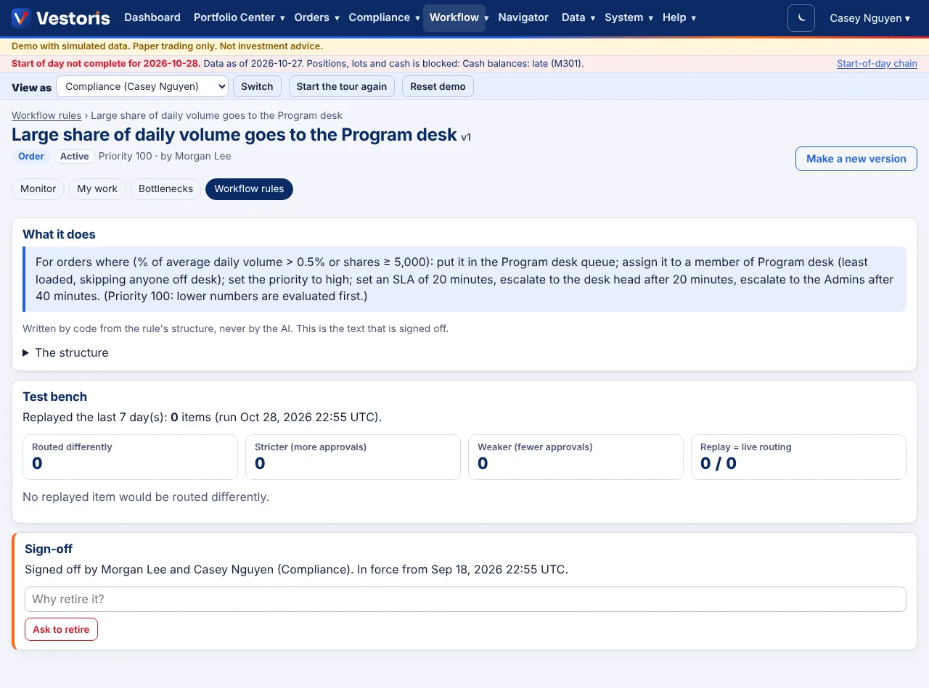Click the What it does heading
Image resolution: width=929 pixels, height=688 pixels.
59,234
